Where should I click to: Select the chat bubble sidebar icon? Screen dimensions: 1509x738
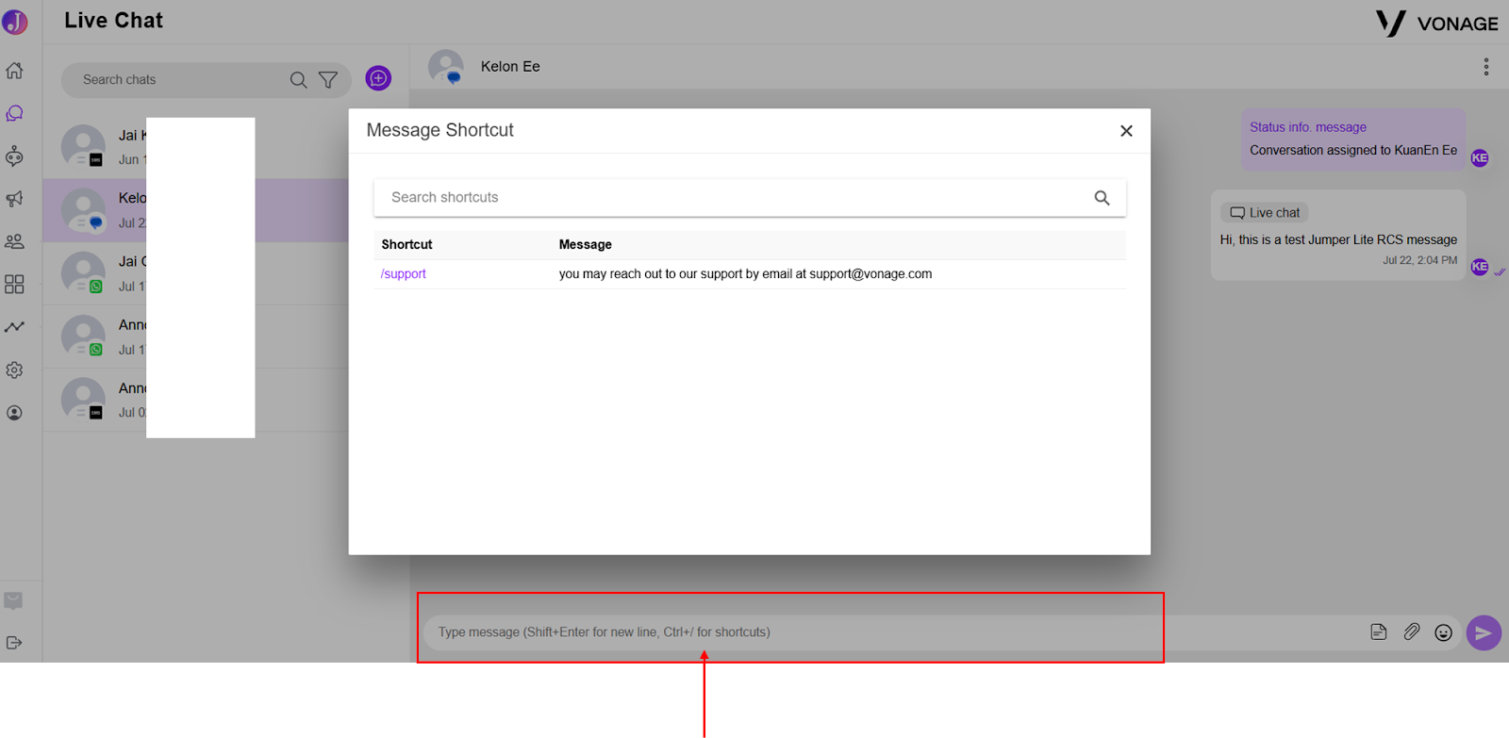pos(14,114)
